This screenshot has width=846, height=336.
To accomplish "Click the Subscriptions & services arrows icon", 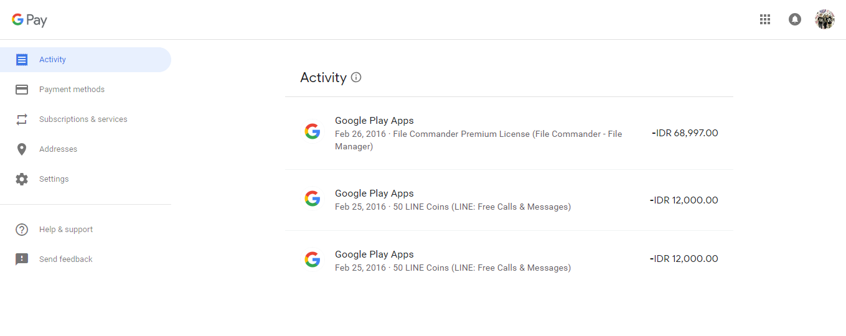I will pyautogui.click(x=22, y=119).
